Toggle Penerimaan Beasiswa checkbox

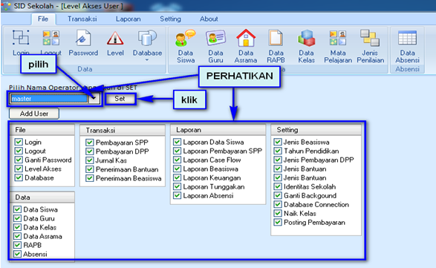[x=90, y=178]
